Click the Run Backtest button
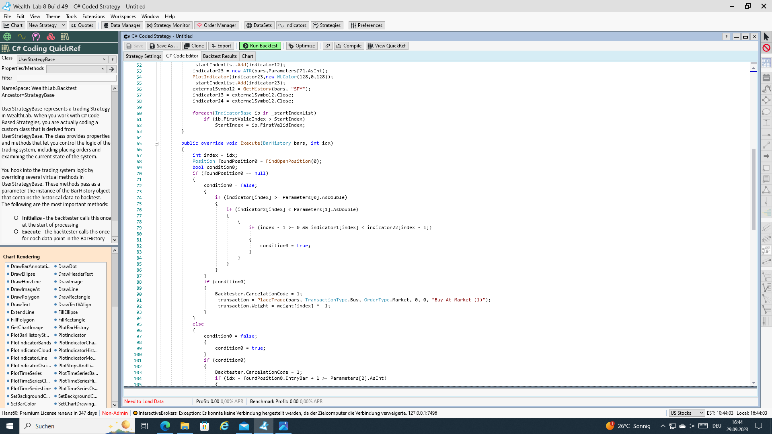 tap(260, 46)
